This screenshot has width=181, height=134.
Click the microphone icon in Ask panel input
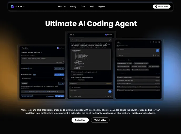(156, 55)
